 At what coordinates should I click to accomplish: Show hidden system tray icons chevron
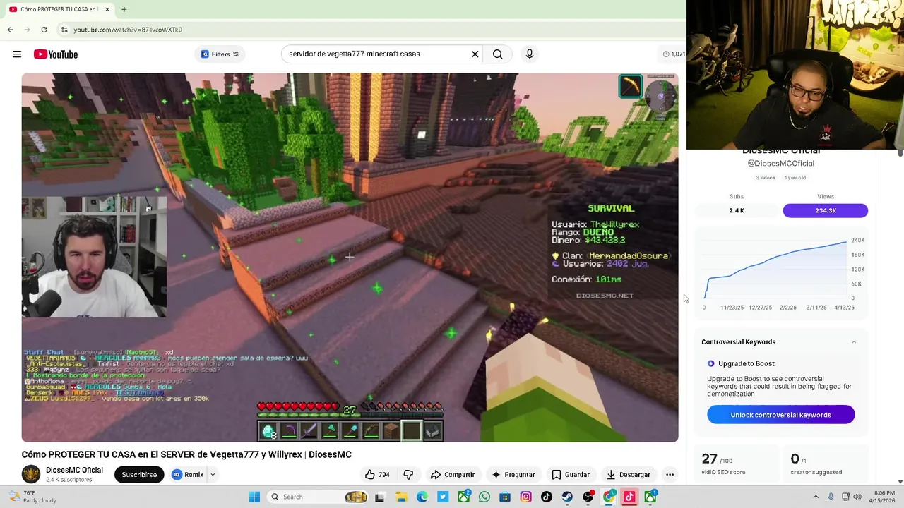coord(816,497)
